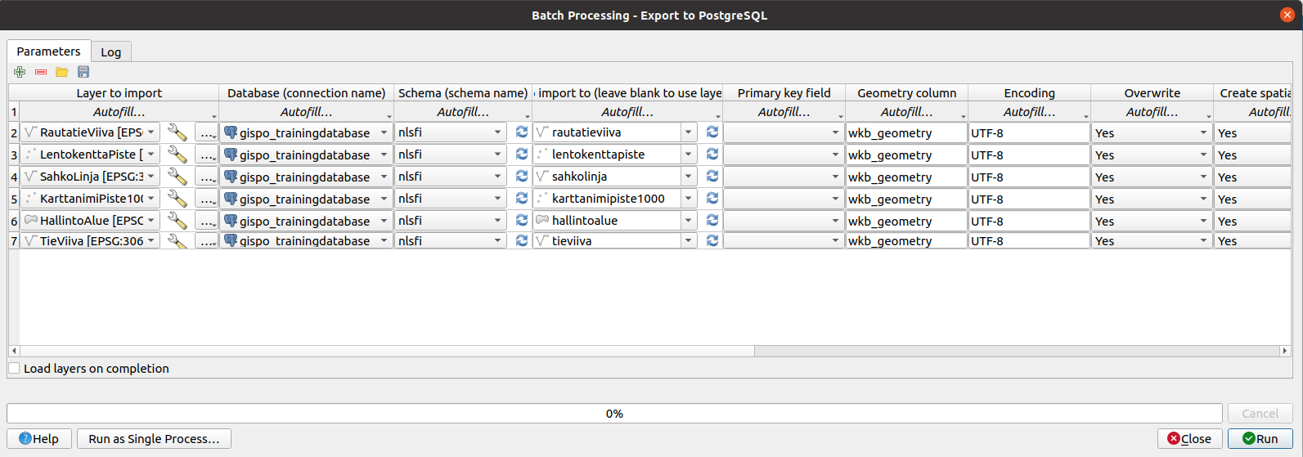
Task: Click the green plus add row icon
Action: 20,72
